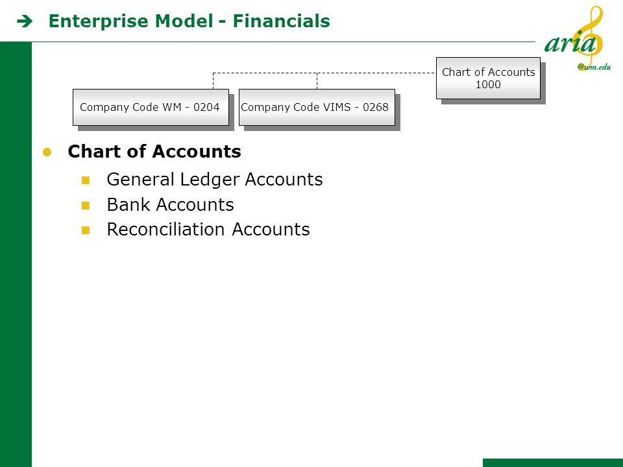This screenshot has height=467, width=623.
Task: Click the Enterprise Model - Financials title
Action: point(189,21)
